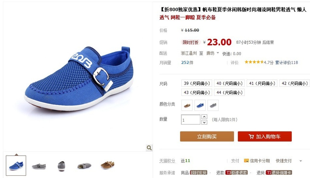
Task: Open the 廊坊 delivery destination dropdown
Action: pos(213,53)
